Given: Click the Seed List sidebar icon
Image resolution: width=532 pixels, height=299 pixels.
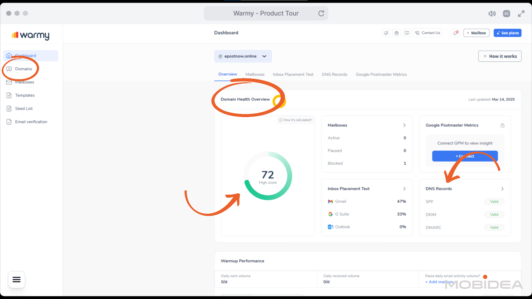Looking at the screenshot, I should 9,109.
